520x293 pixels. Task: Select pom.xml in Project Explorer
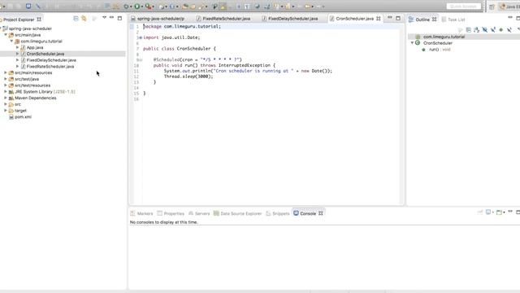(23, 117)
